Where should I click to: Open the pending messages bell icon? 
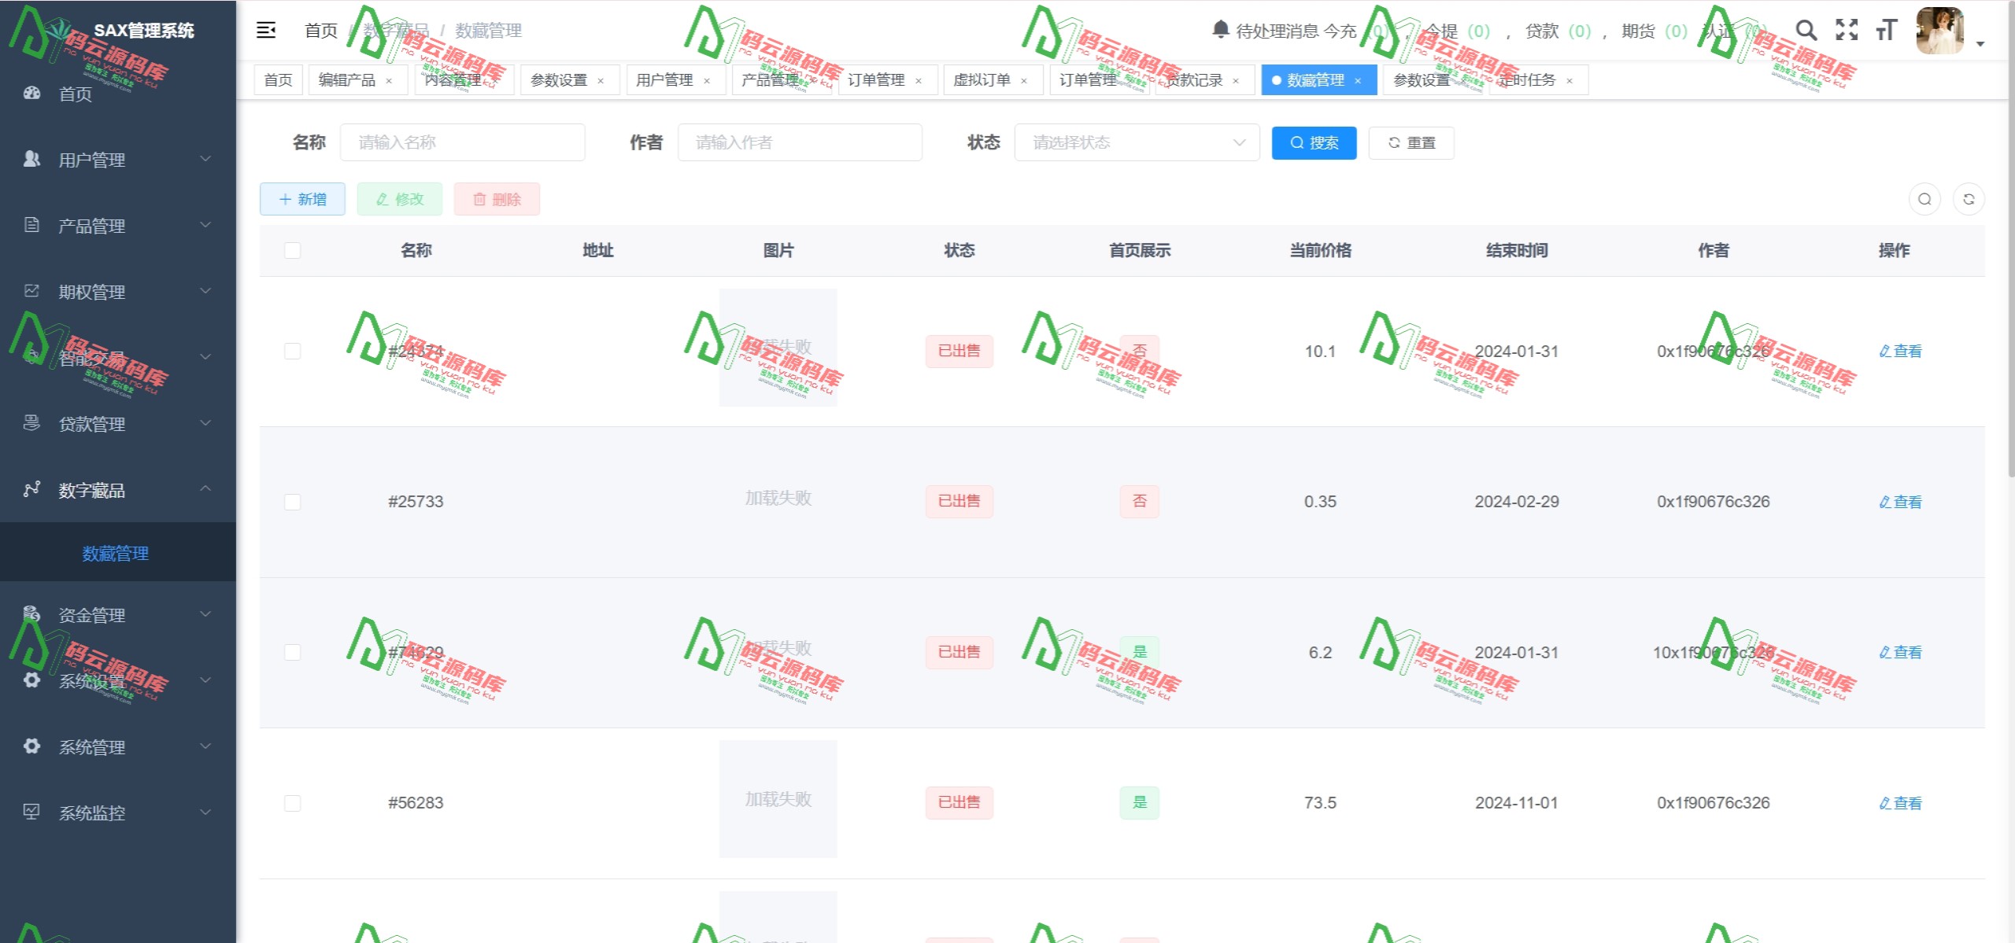tap(1220, 30)
